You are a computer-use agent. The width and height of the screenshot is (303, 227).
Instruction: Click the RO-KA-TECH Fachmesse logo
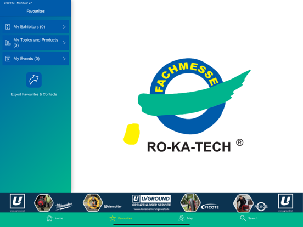click(x=187, y=105)
